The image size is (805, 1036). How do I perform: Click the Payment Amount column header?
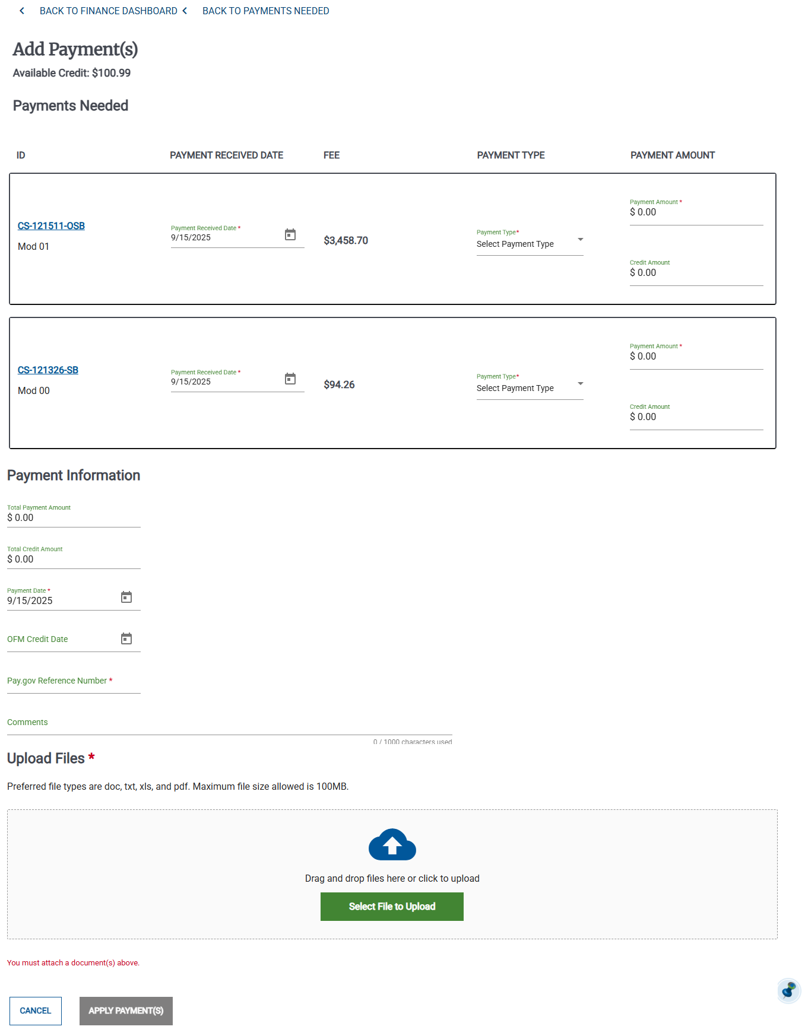[x=673, y=155]
